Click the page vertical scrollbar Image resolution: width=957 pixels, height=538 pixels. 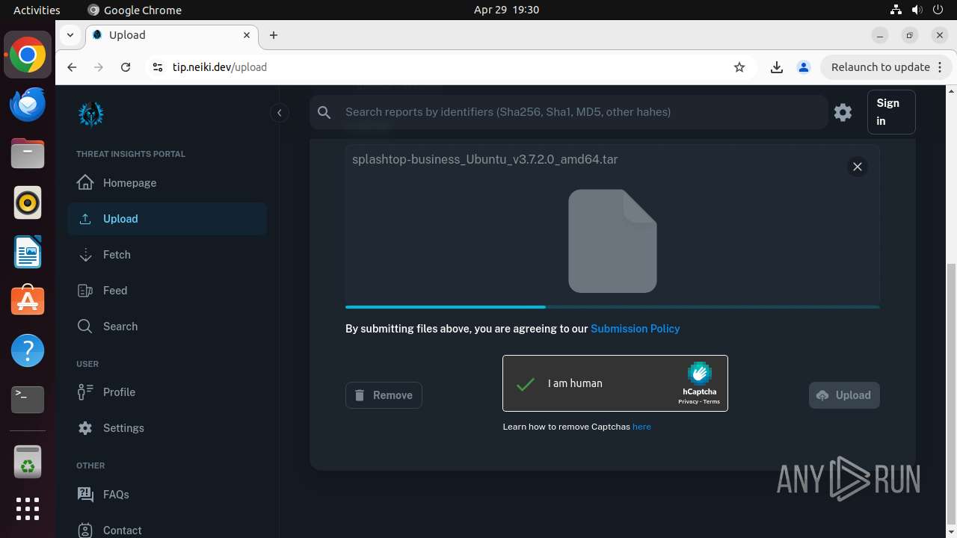click(x=951, y=395)
